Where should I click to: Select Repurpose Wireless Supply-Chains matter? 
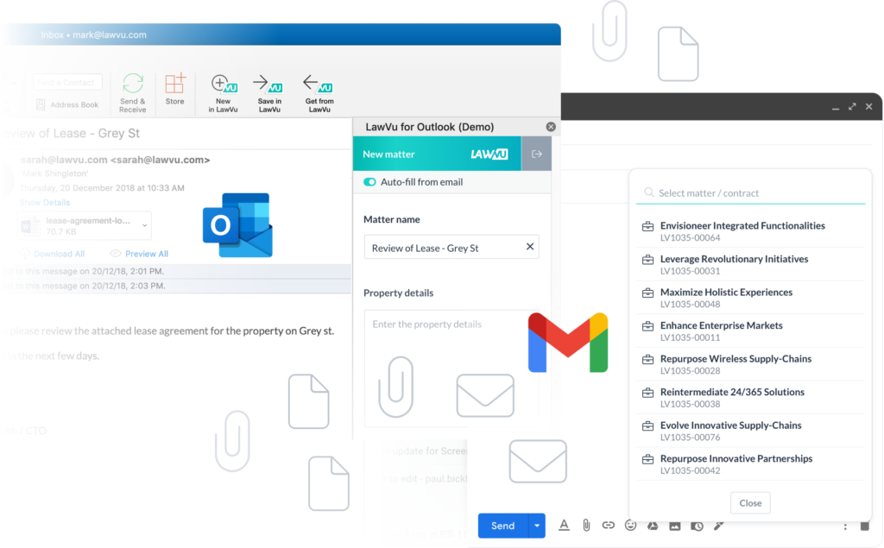(x=750, y=364)
